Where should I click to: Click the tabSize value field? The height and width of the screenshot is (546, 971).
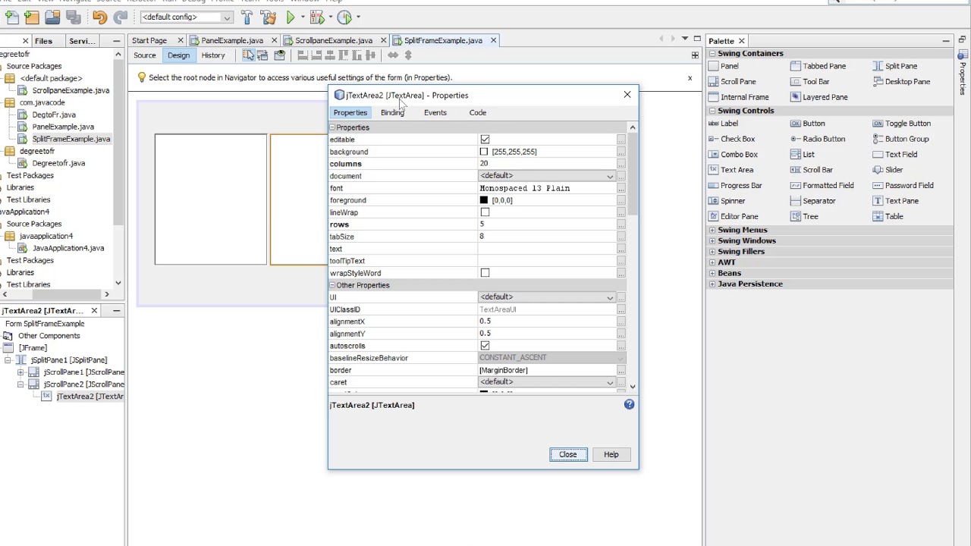tap(546, 237)
